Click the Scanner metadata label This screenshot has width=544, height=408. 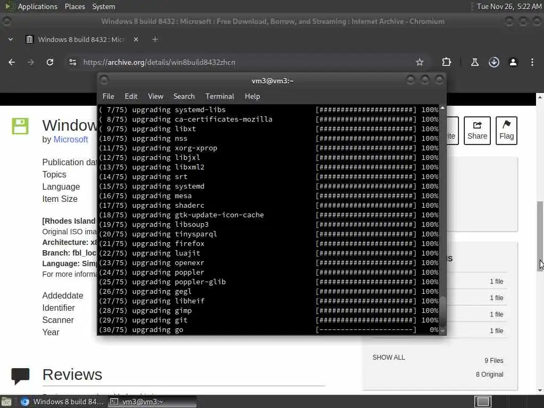coord(58,320)
